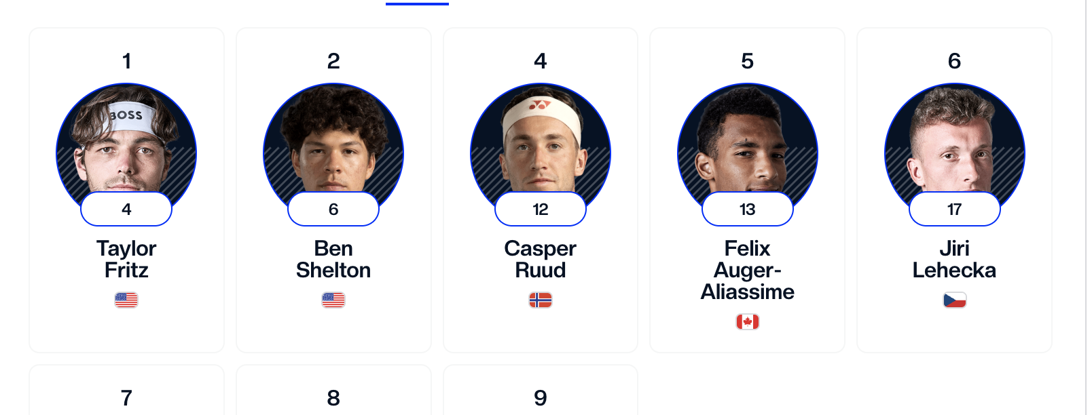The width and height of the screenshot is (1092, 415).
Task: Select the seed 9 player card
Action: pyautogui.click(x=541, y=393)
